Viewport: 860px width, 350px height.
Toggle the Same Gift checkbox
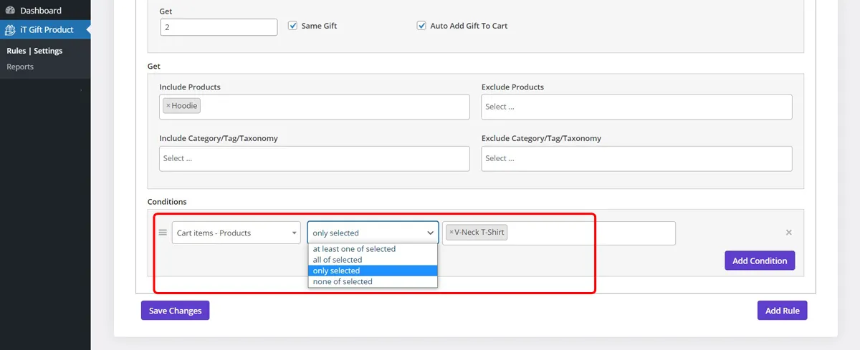coord(292,26)
